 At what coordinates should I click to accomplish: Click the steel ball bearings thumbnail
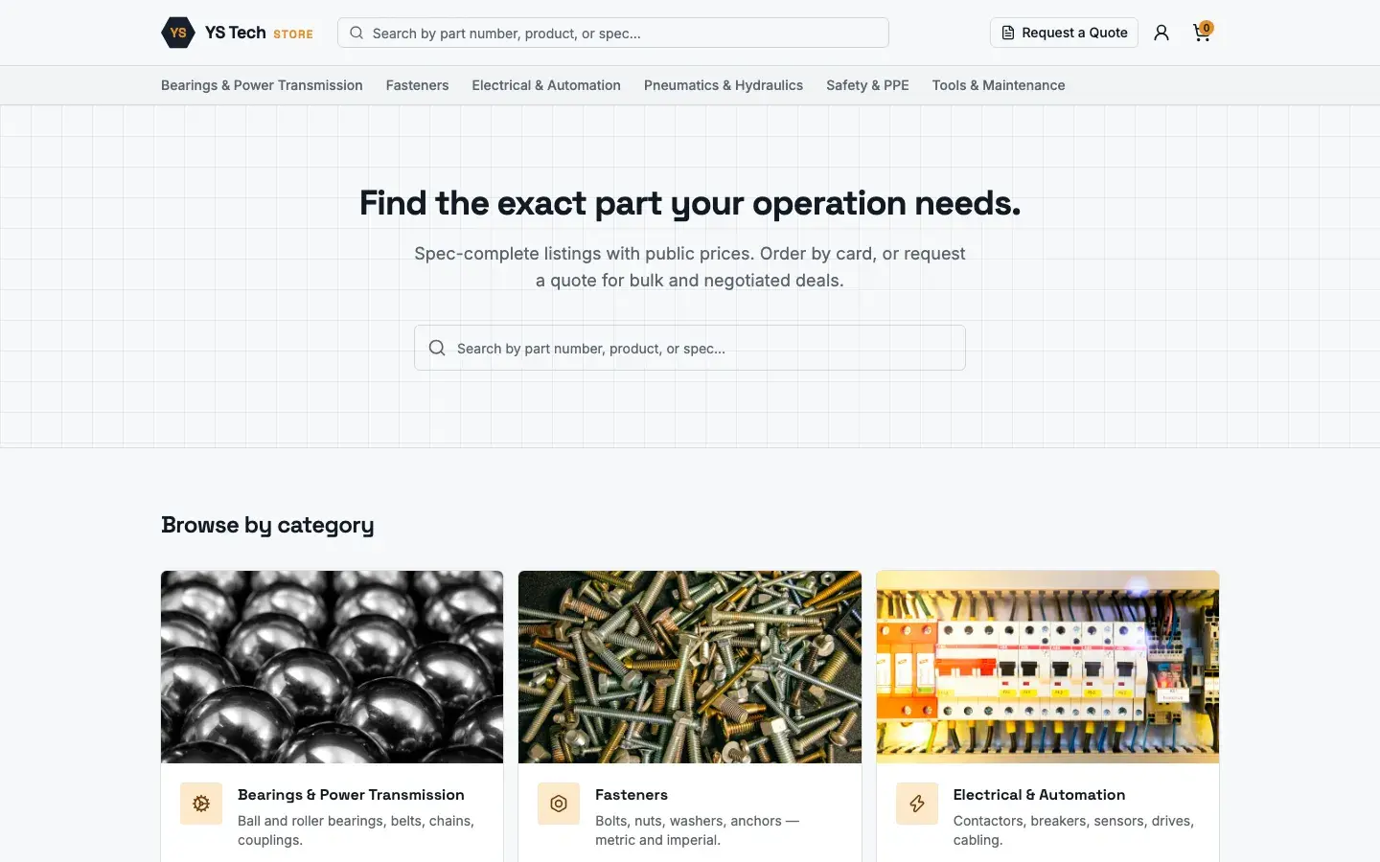click(x=332, y=667)
